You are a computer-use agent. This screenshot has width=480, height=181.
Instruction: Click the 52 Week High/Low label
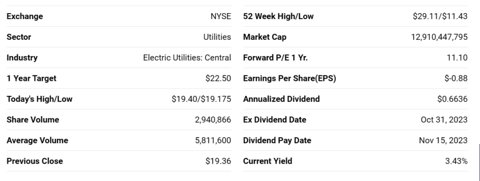278,16
